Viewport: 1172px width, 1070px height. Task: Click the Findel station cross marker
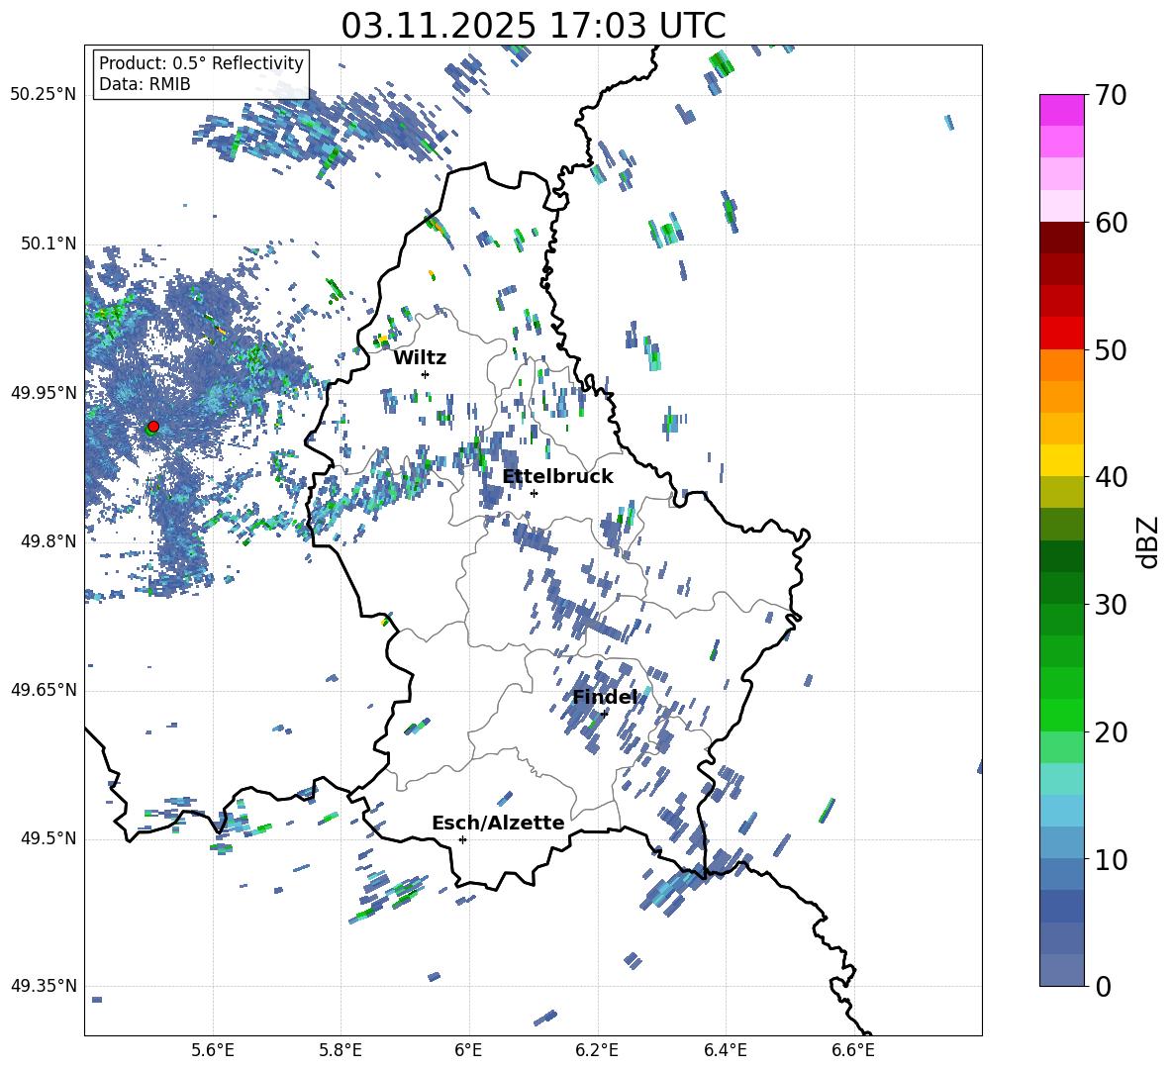tap(604, 713)
